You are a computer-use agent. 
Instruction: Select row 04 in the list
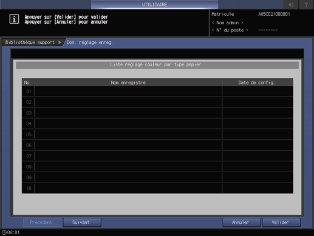click(157, 123)
